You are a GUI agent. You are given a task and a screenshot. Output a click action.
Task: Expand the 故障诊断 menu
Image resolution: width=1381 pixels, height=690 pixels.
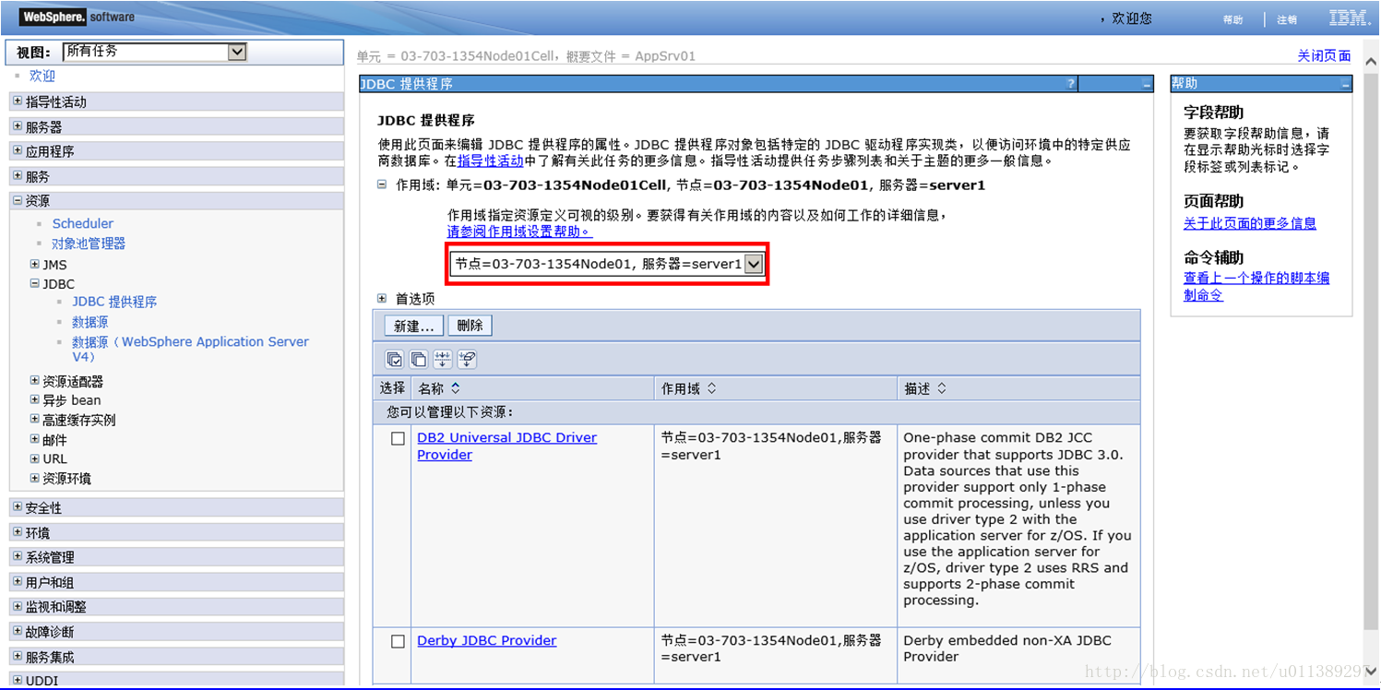[18, 632]
